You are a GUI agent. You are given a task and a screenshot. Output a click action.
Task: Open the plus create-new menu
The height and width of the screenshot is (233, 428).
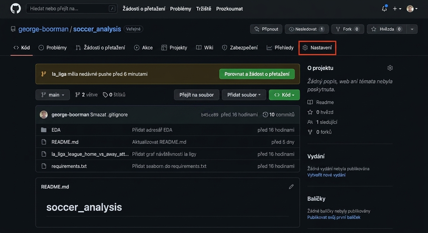tap(397, 9)
